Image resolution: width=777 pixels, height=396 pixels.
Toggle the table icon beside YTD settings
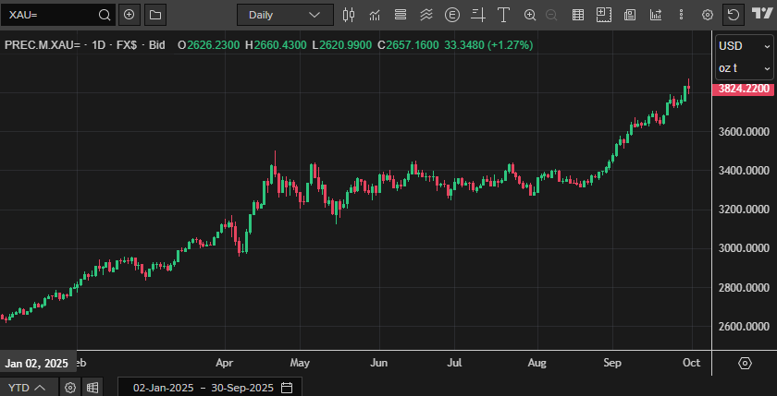(x=92, y=388)
